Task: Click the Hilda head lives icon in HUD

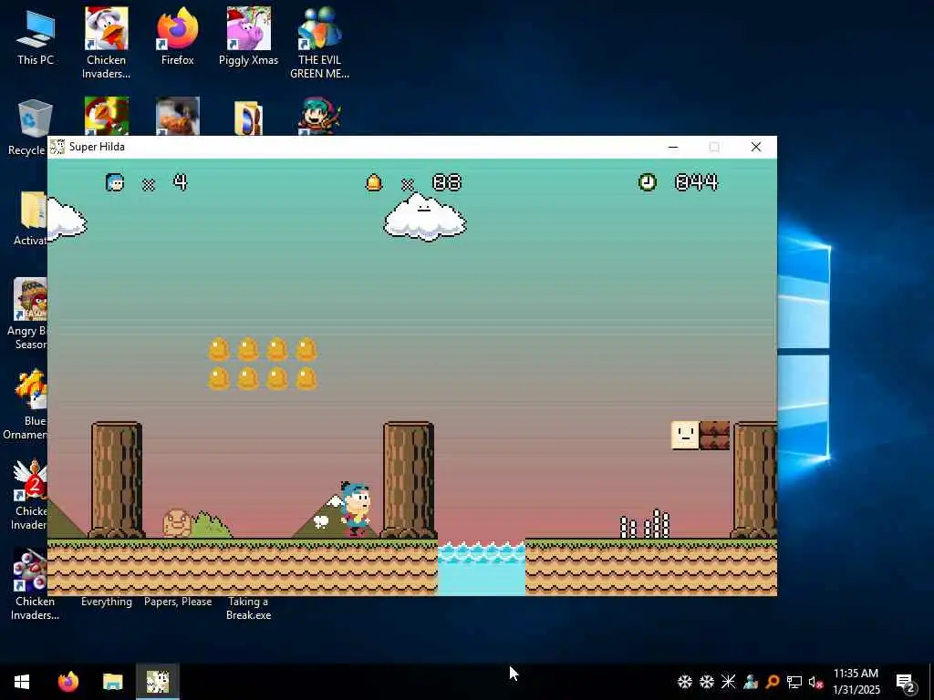Action: pyautogui.click(x=115, y=182)
